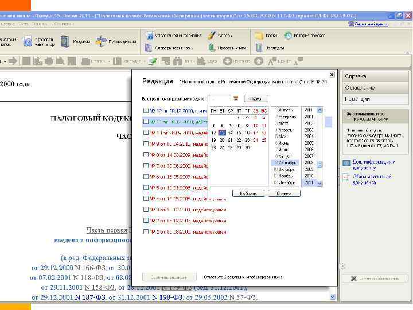Click the enlarge font icon

tap(271, 61)
